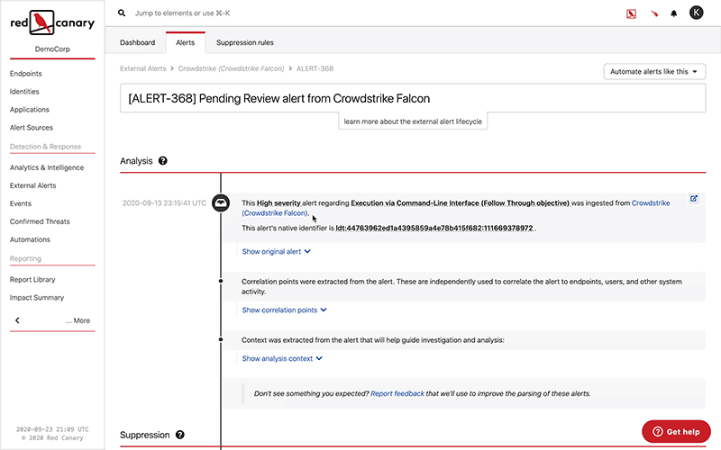Screen dimensions: 721x450
Task: Open Analytics & Intelligence page
Action: tap(47, 167)
